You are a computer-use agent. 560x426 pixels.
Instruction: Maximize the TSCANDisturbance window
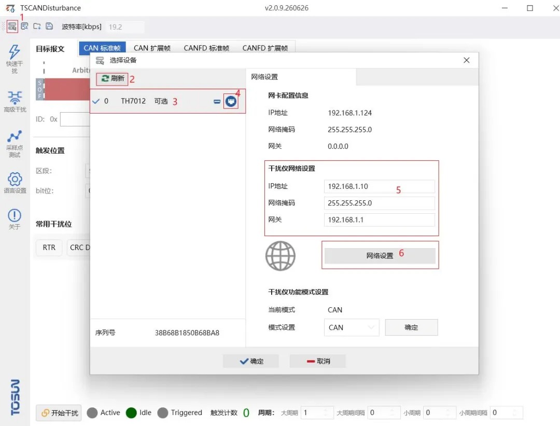coord(530,8)
